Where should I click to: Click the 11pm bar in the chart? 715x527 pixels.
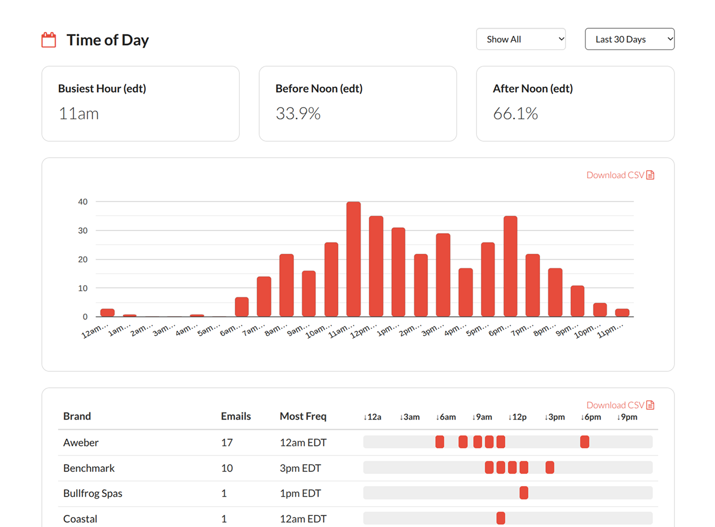(622, 312)
